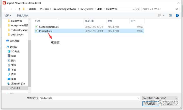Click the OutSystems icon in title bar
Screen dimensions: 183x110
click(x=4, y=3)
